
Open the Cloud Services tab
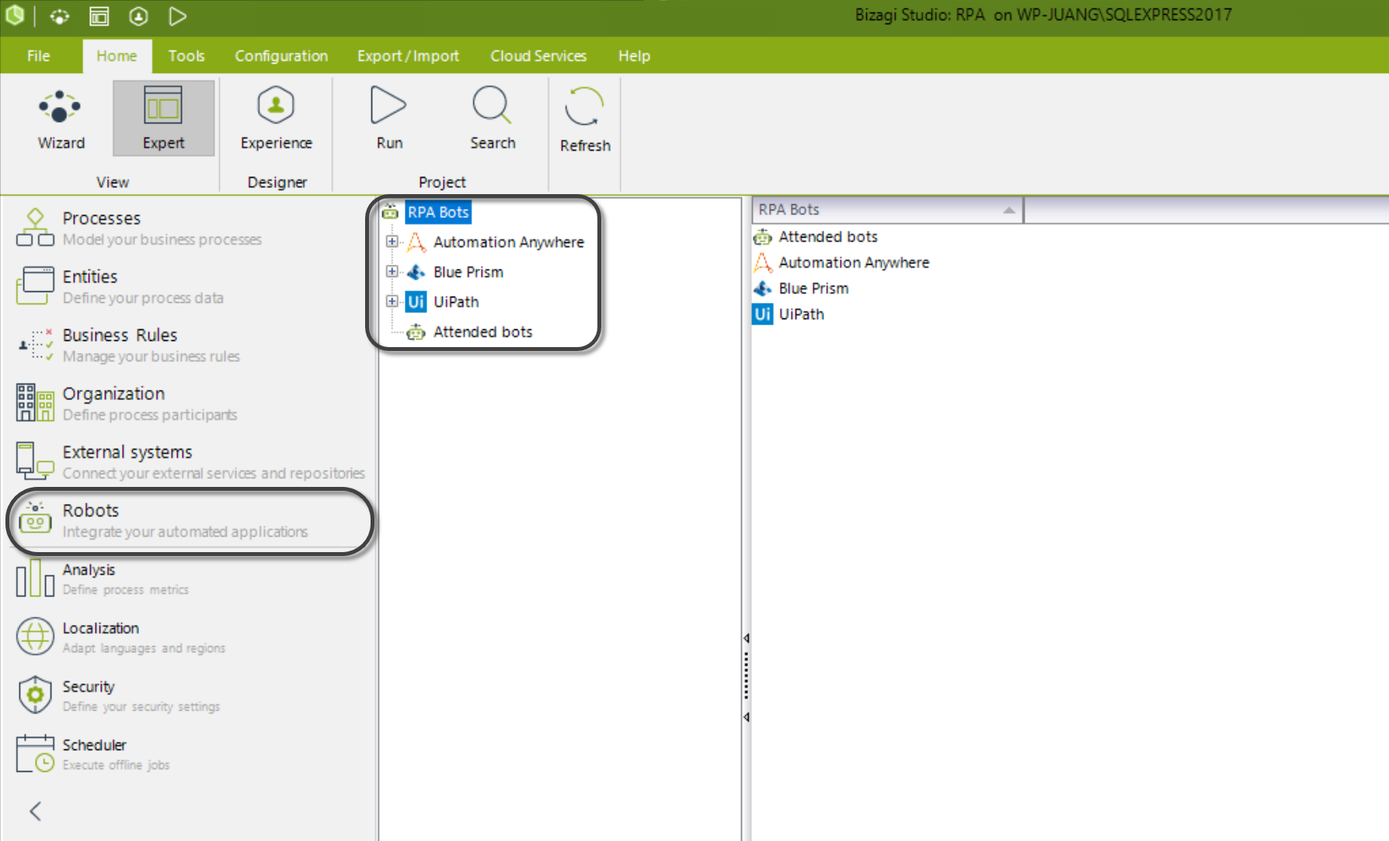tap(538, 56)
